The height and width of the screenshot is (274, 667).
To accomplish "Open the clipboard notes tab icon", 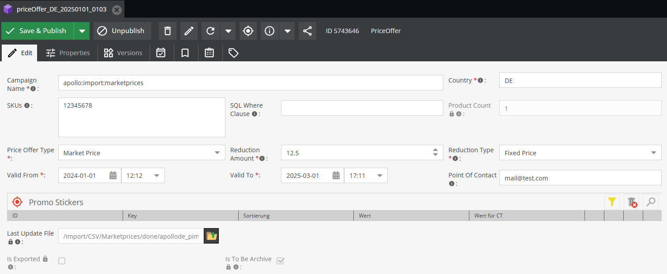I will (x=210, y=53).
